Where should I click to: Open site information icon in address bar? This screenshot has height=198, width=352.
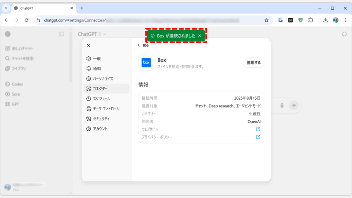(38, 20)
